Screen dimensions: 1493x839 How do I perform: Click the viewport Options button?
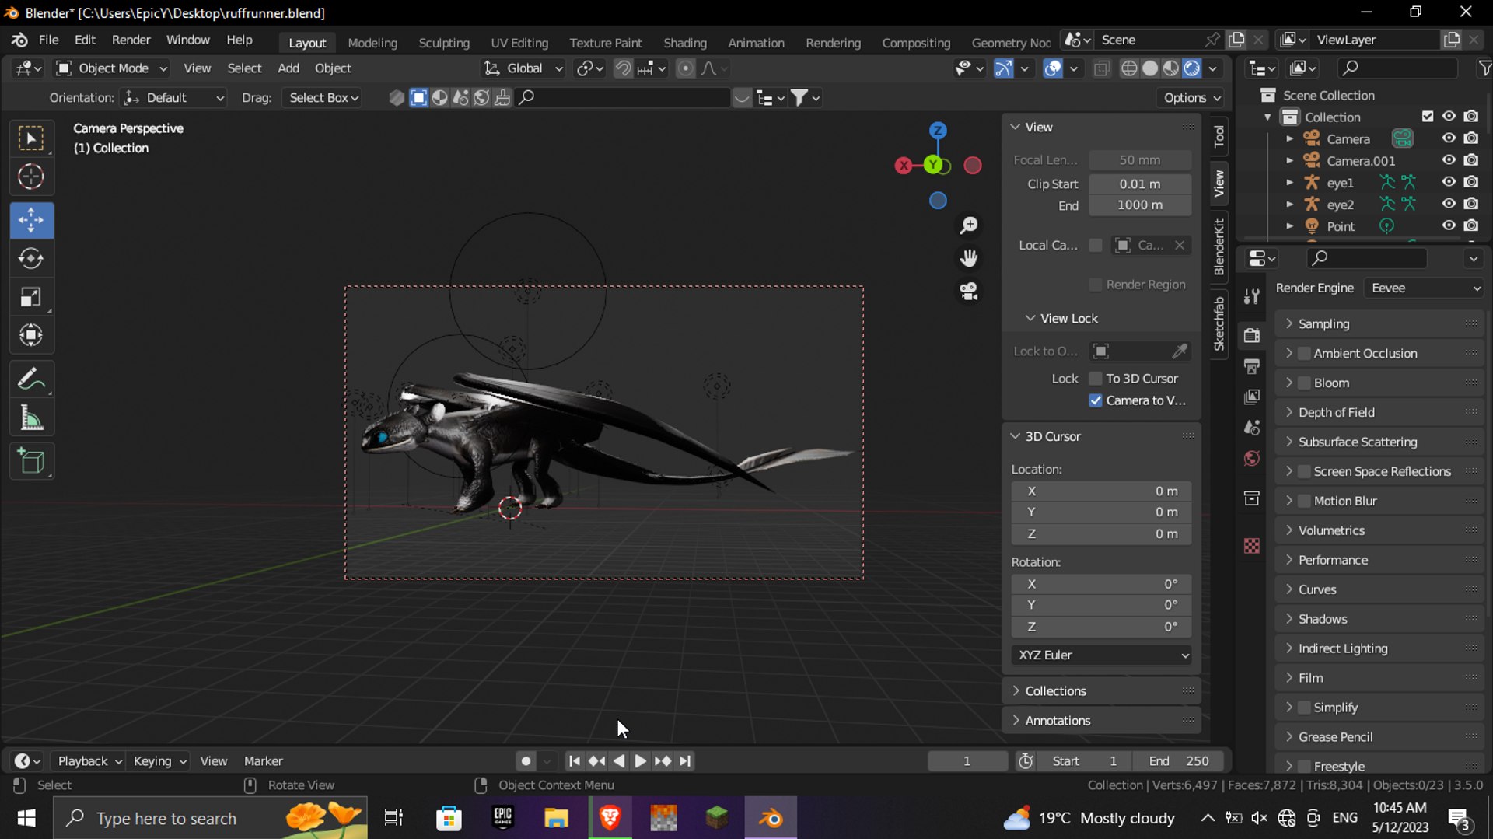1192,97
